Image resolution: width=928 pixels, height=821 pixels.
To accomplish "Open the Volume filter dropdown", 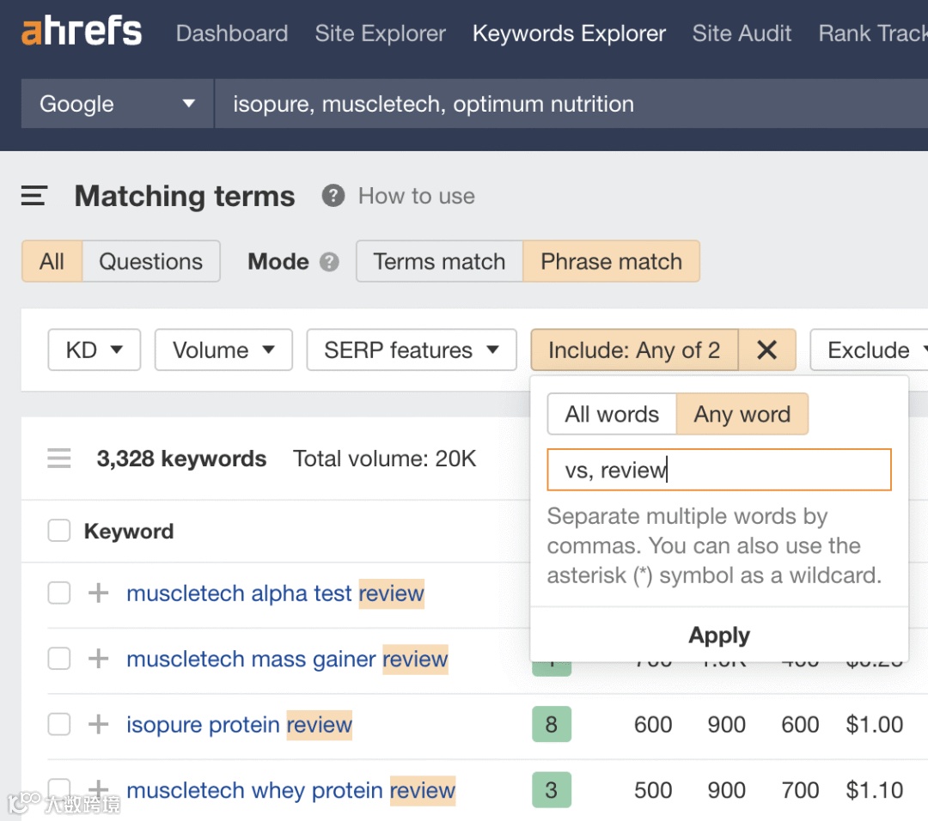I will tap(223, 350).
